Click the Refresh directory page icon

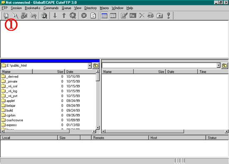click(93, 16)
